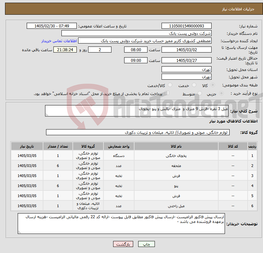Click the 08:00 deadline time field
The height and width of the screenshot is (253, 263).
click(x=136, y=50)
